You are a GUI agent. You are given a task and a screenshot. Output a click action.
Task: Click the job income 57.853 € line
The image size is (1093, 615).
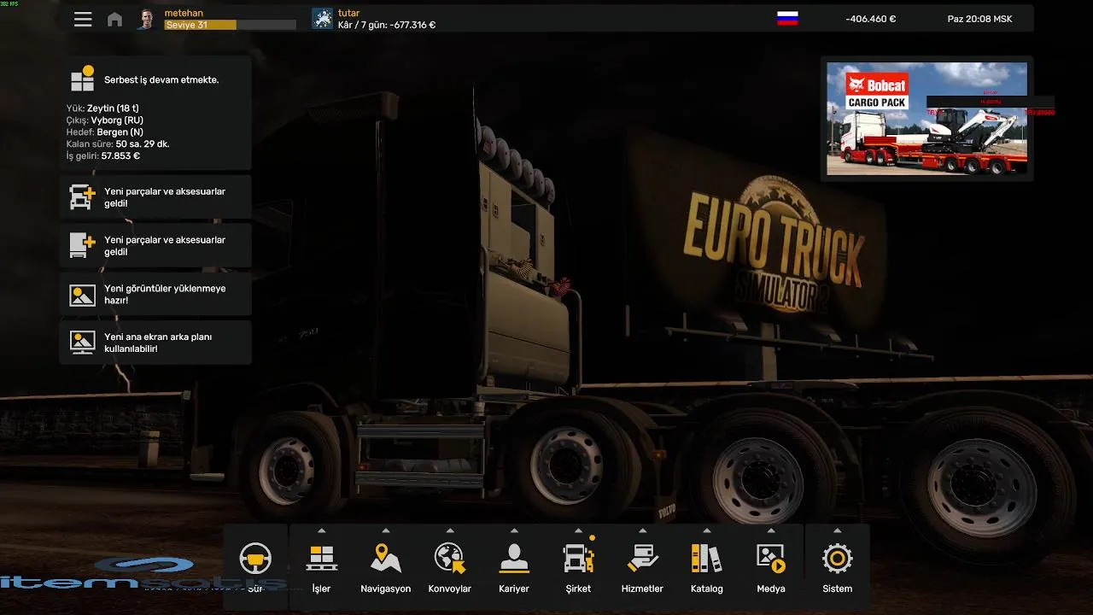[x=102, y=156]
